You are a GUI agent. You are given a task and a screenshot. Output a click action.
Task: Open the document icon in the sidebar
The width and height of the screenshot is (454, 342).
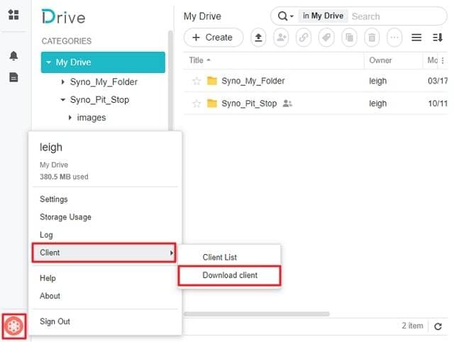[13, 77]
